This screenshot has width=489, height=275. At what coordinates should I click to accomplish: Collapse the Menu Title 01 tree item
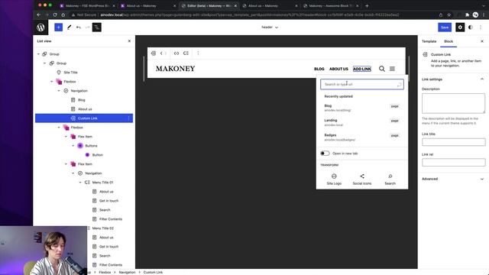[80, 183]
